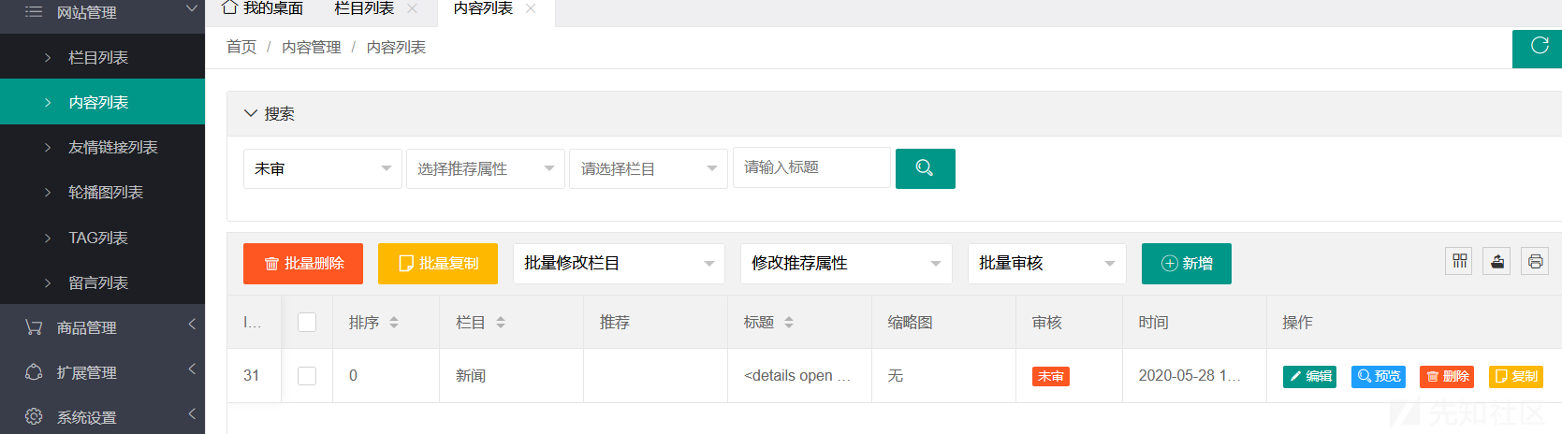The width and height of the screenshot is (1562, 434).
Task: Click the green search magnifier button
Action: coord(925,168)
